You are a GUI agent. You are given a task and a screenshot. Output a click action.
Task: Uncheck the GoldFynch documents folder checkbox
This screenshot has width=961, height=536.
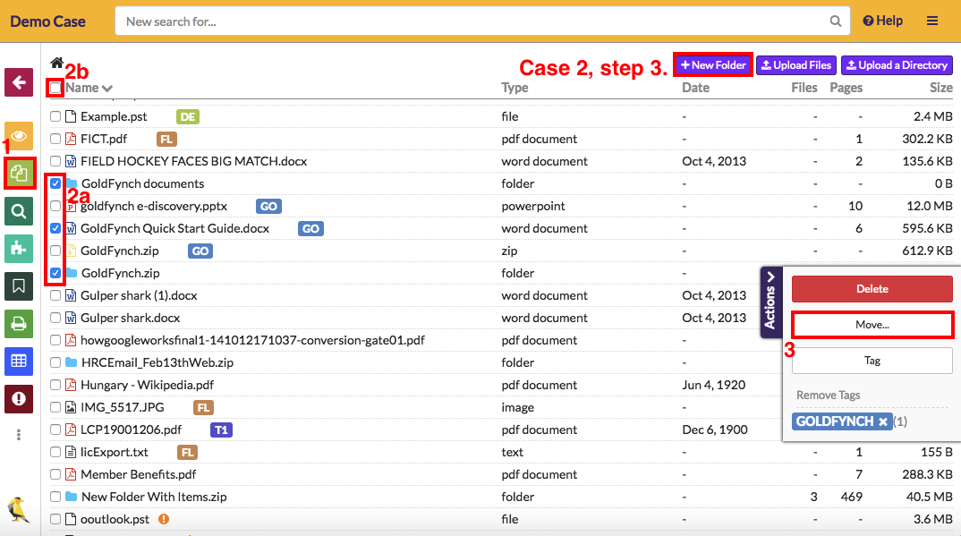pos(55,183)
